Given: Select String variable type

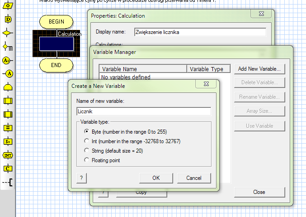Looking at the screenshot, I should (x=86, y=150).
